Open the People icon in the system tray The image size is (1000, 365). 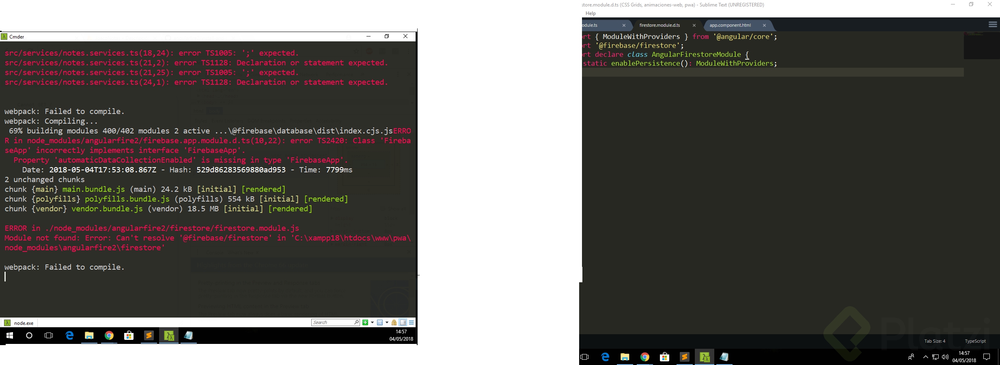[911, 357]
